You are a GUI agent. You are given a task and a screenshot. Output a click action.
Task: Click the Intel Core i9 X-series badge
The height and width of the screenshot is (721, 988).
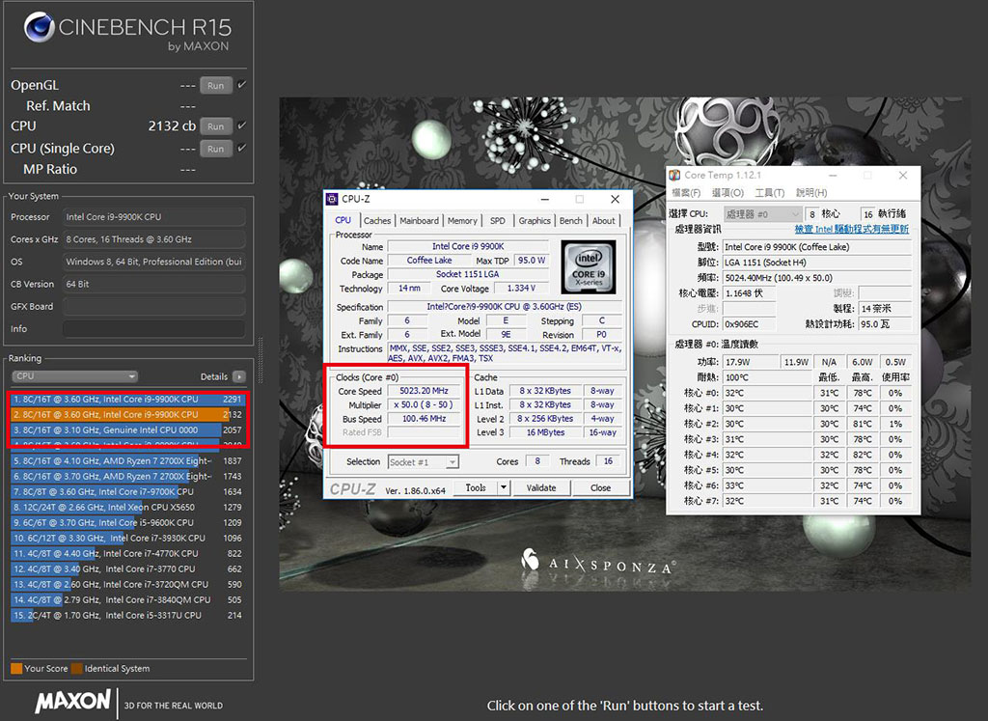pos(589,265)
